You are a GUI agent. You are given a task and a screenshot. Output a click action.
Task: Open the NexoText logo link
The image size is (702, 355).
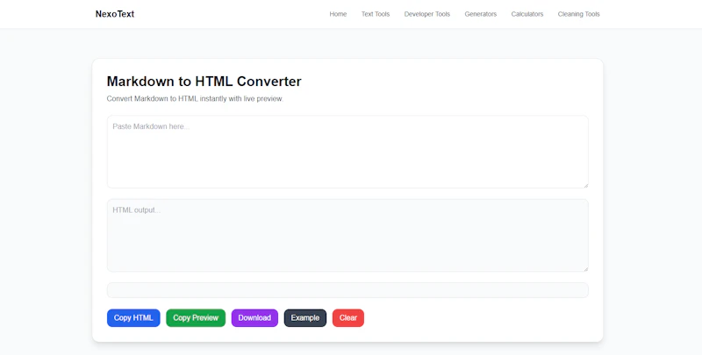click(x=115, y=14)
